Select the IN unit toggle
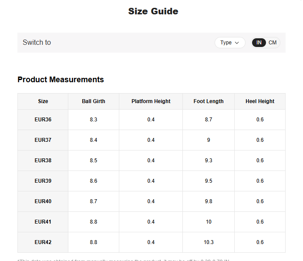Viewport: 303px width, 261px height. click(259, 43)
